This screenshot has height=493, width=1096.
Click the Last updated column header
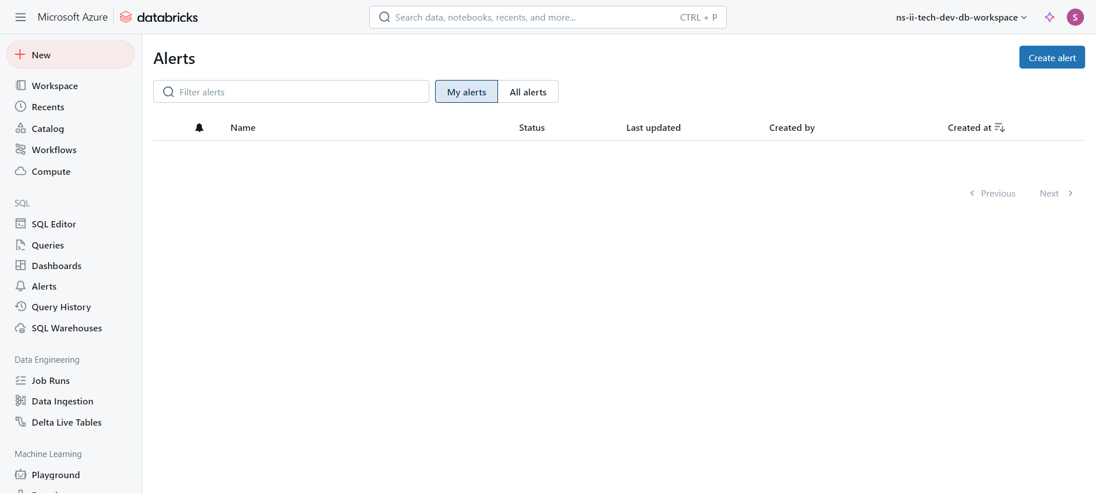[653, 127]
